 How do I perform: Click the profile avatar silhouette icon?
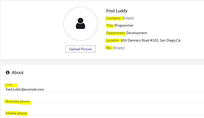[81, 24]
